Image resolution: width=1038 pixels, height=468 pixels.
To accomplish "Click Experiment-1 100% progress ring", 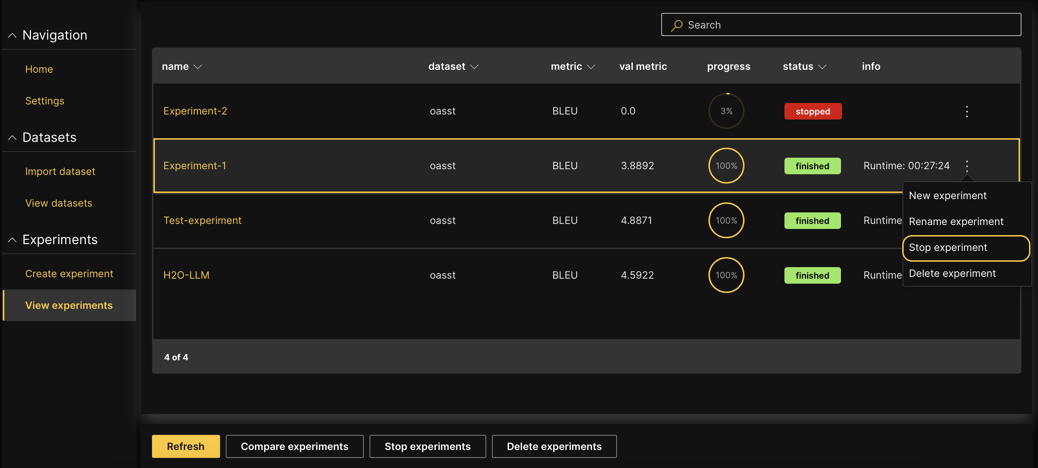I will coord(726,166).
